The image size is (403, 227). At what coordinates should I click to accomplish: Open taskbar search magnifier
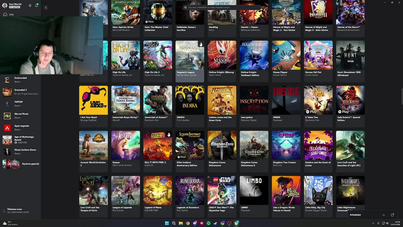(x=174, y=223)
